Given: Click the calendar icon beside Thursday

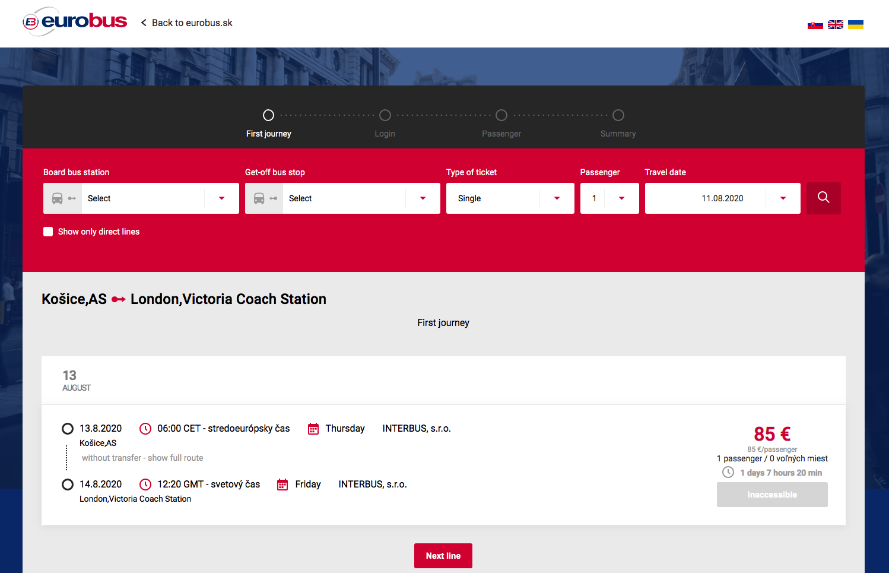Looking at the screenshot, I should 313,429.
